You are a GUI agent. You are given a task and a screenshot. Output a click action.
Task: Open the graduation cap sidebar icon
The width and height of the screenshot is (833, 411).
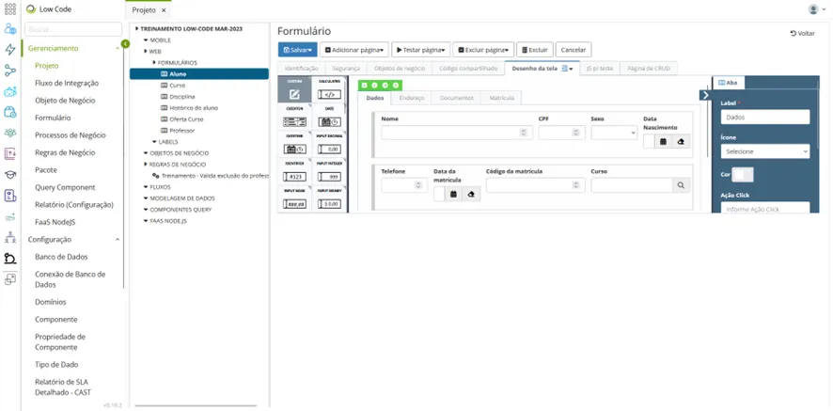click(10, 174)
